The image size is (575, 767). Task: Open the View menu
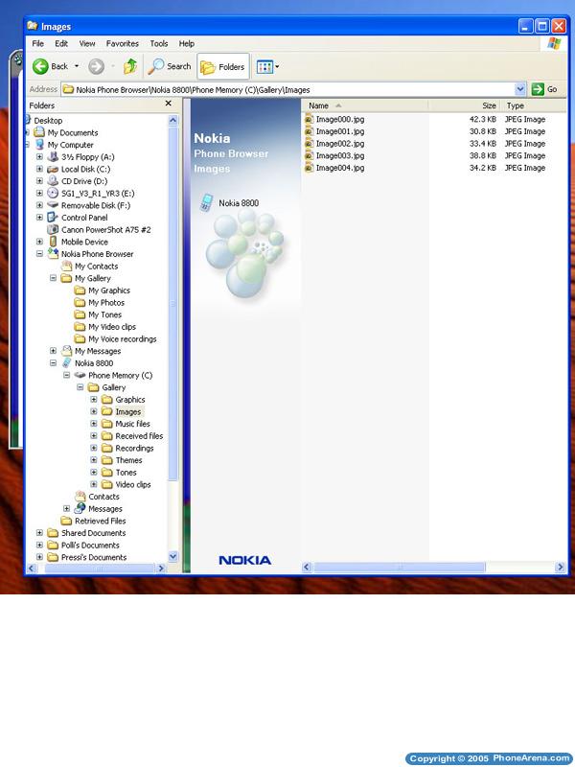click(87, 43)
